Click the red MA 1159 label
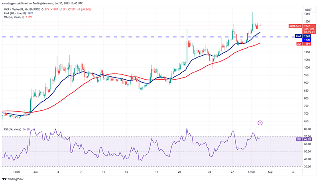 [x=303, y=44]
